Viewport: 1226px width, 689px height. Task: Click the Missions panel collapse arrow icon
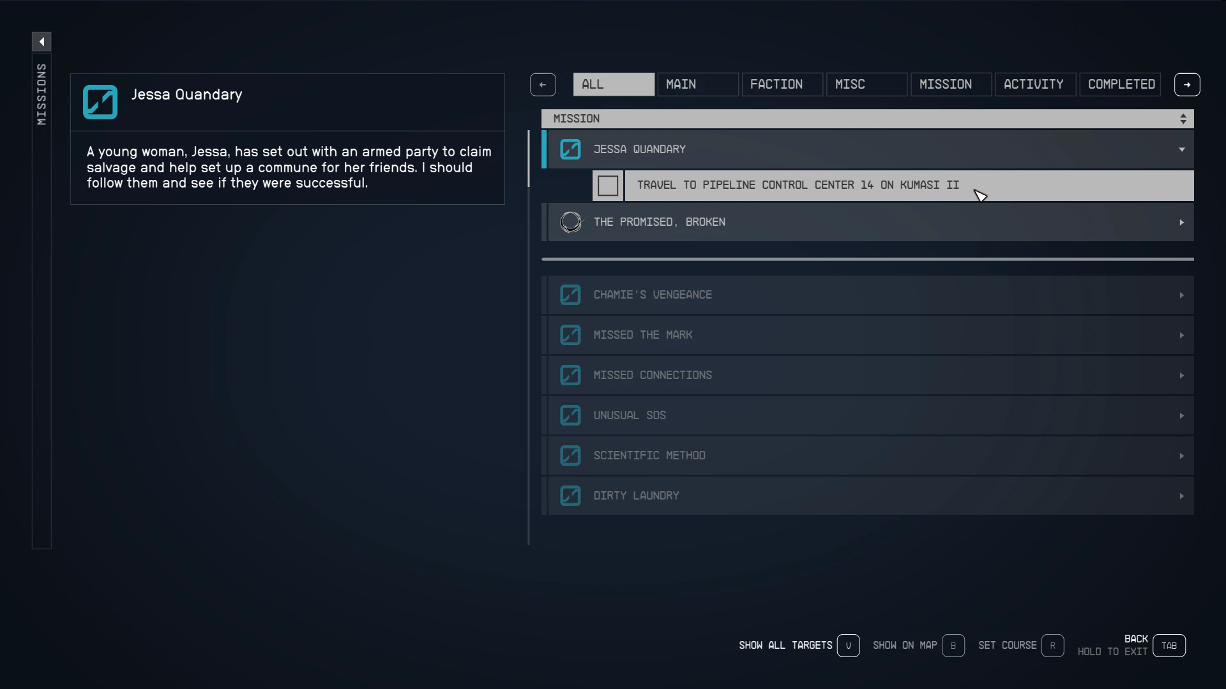(x=42, y=42)
